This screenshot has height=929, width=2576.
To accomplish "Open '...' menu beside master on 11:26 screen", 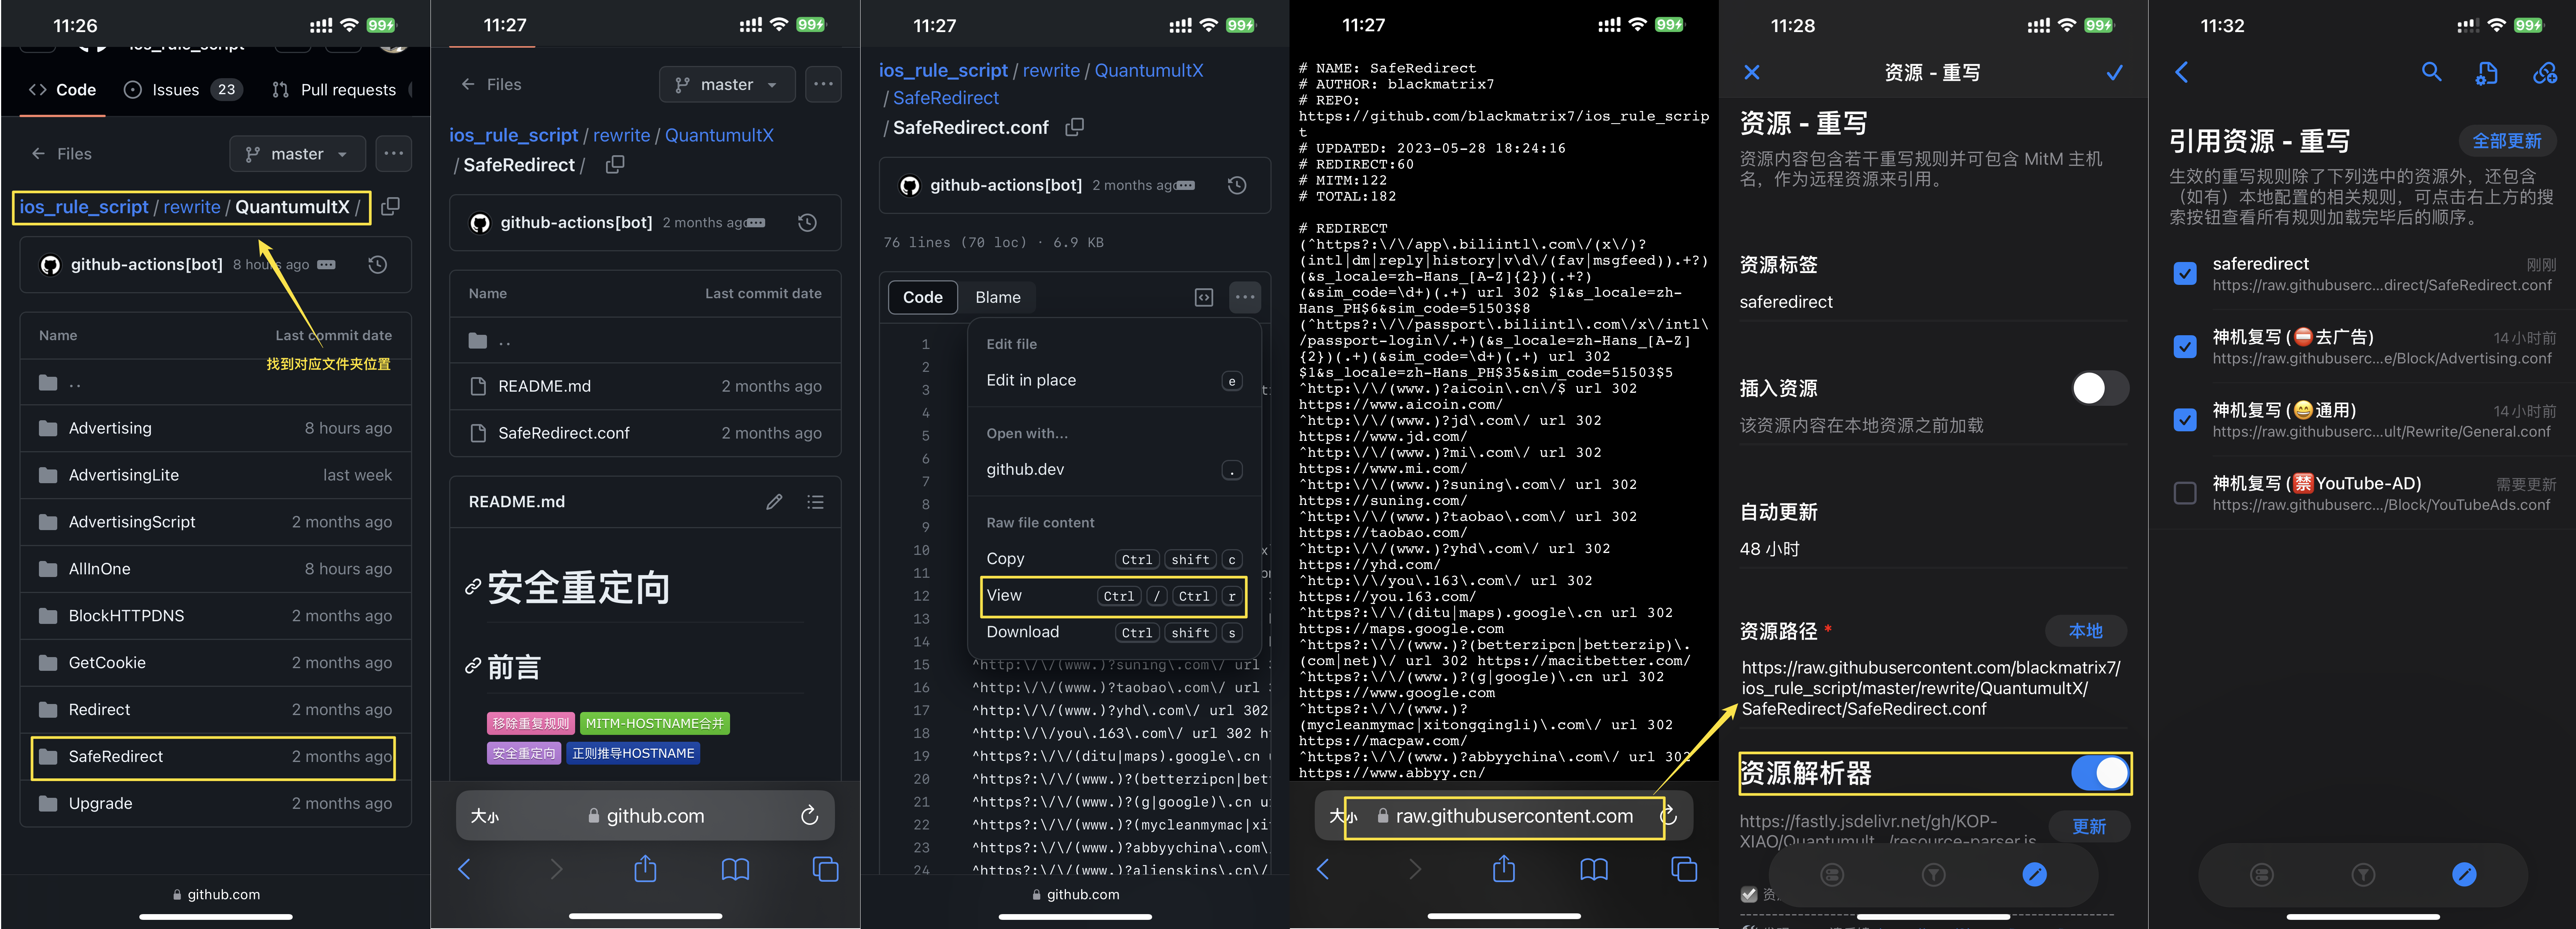I will (x=394, y=154).
